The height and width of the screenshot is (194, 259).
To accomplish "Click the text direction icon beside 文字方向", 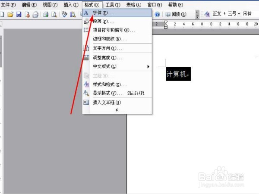I will (x=86, y=48).
